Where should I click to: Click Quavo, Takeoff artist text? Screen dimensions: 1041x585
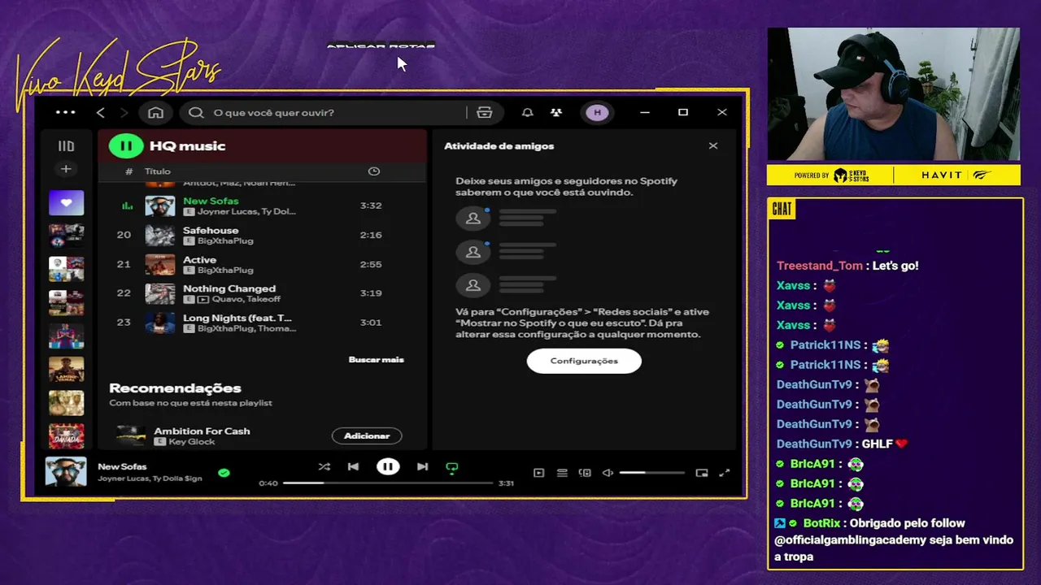pyautogui.click(x=246, y=299)
